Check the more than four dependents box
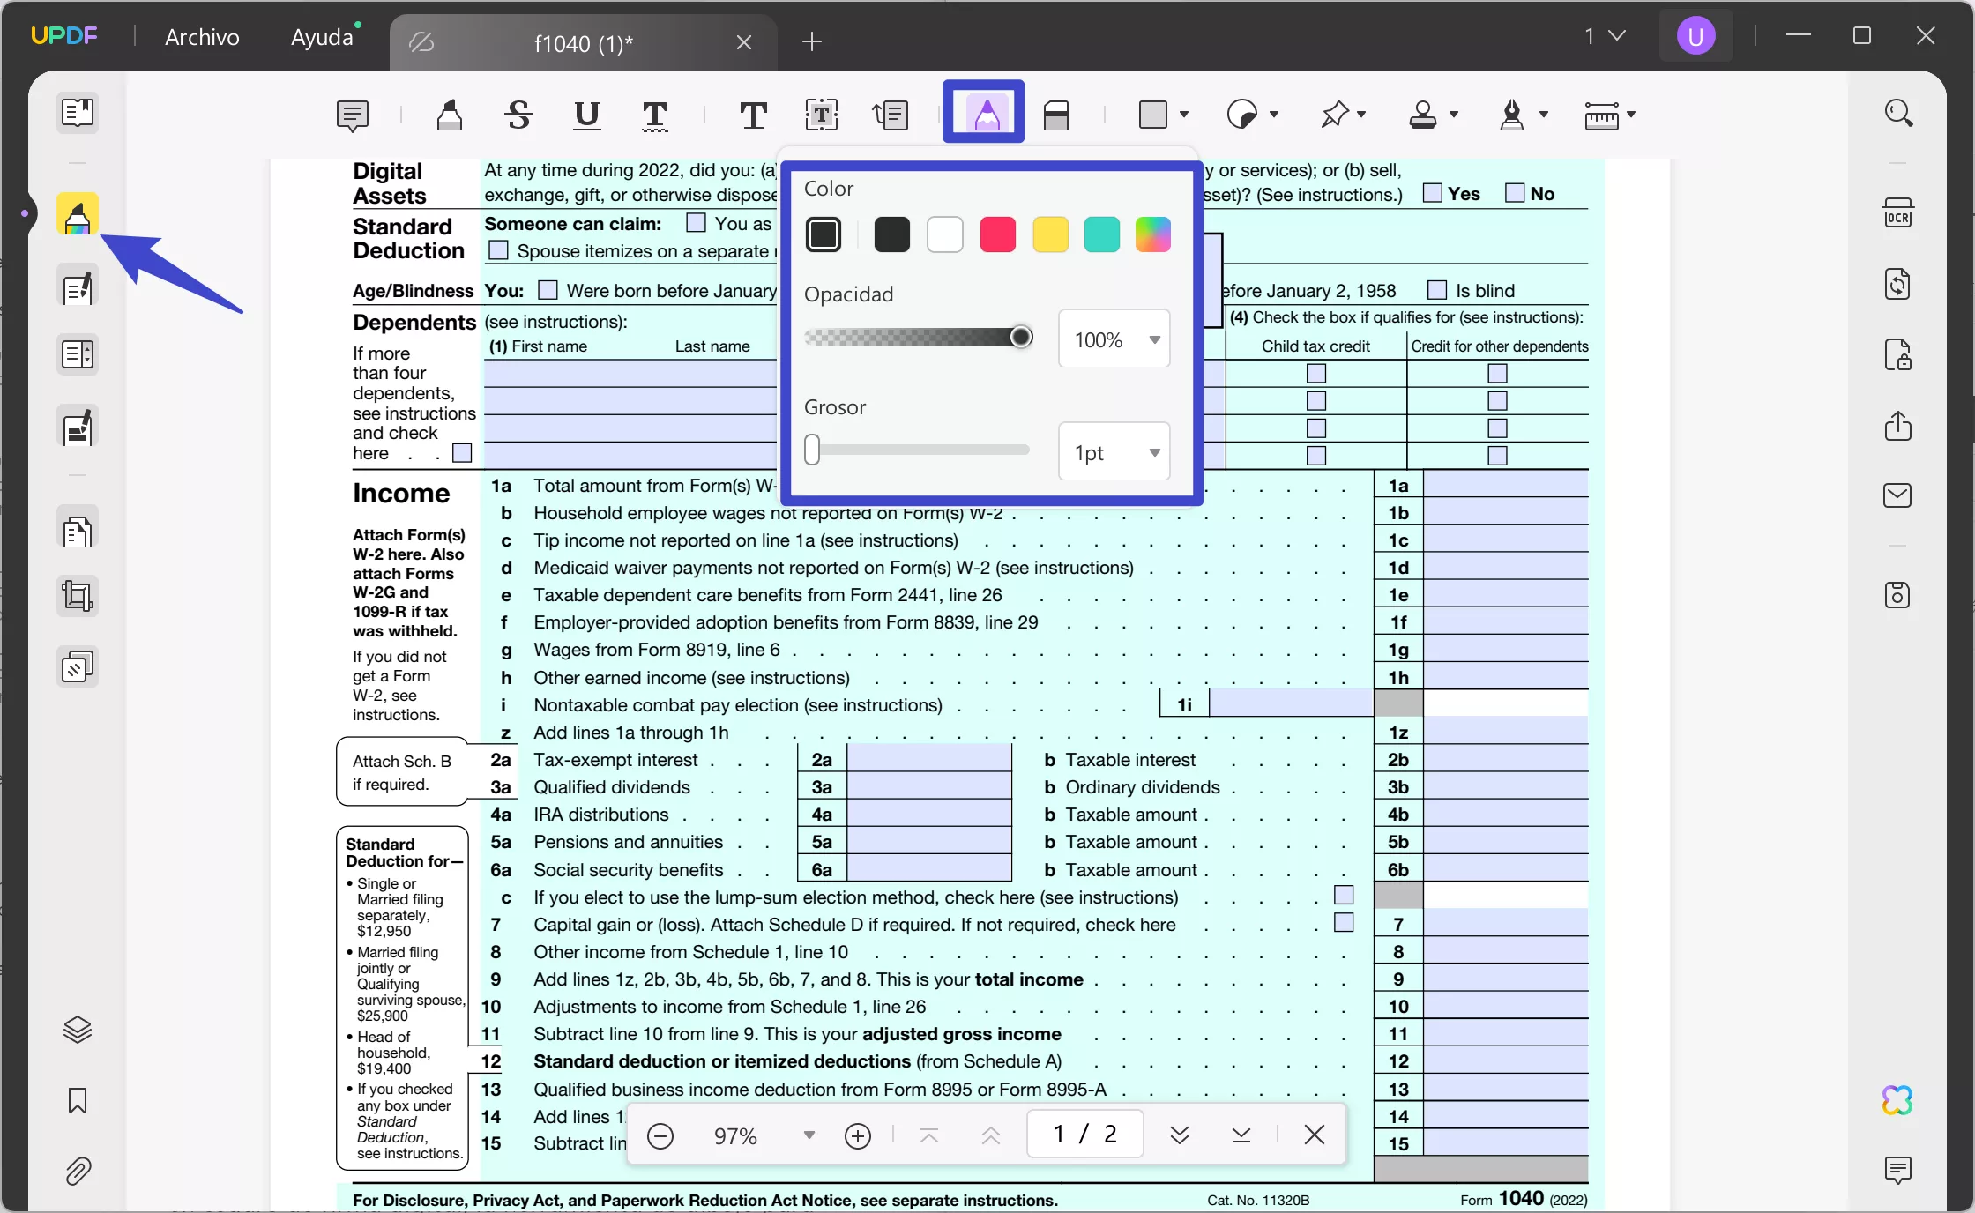Viewport: 1975px width, 1213px height. pyautogui.click(x=462, y=453)
